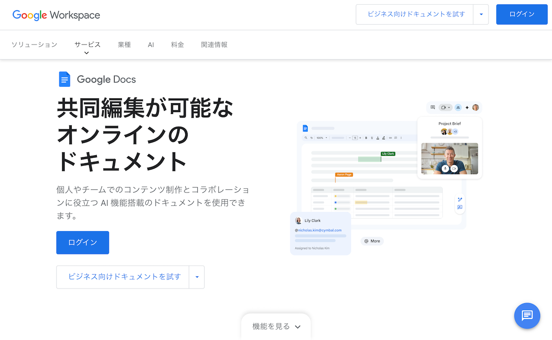Click the +3 collaborators badge
The image size is (552, 340).
tap(455, 131)
